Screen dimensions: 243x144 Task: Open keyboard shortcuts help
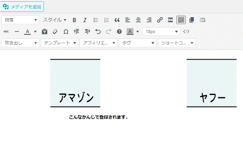119,32
